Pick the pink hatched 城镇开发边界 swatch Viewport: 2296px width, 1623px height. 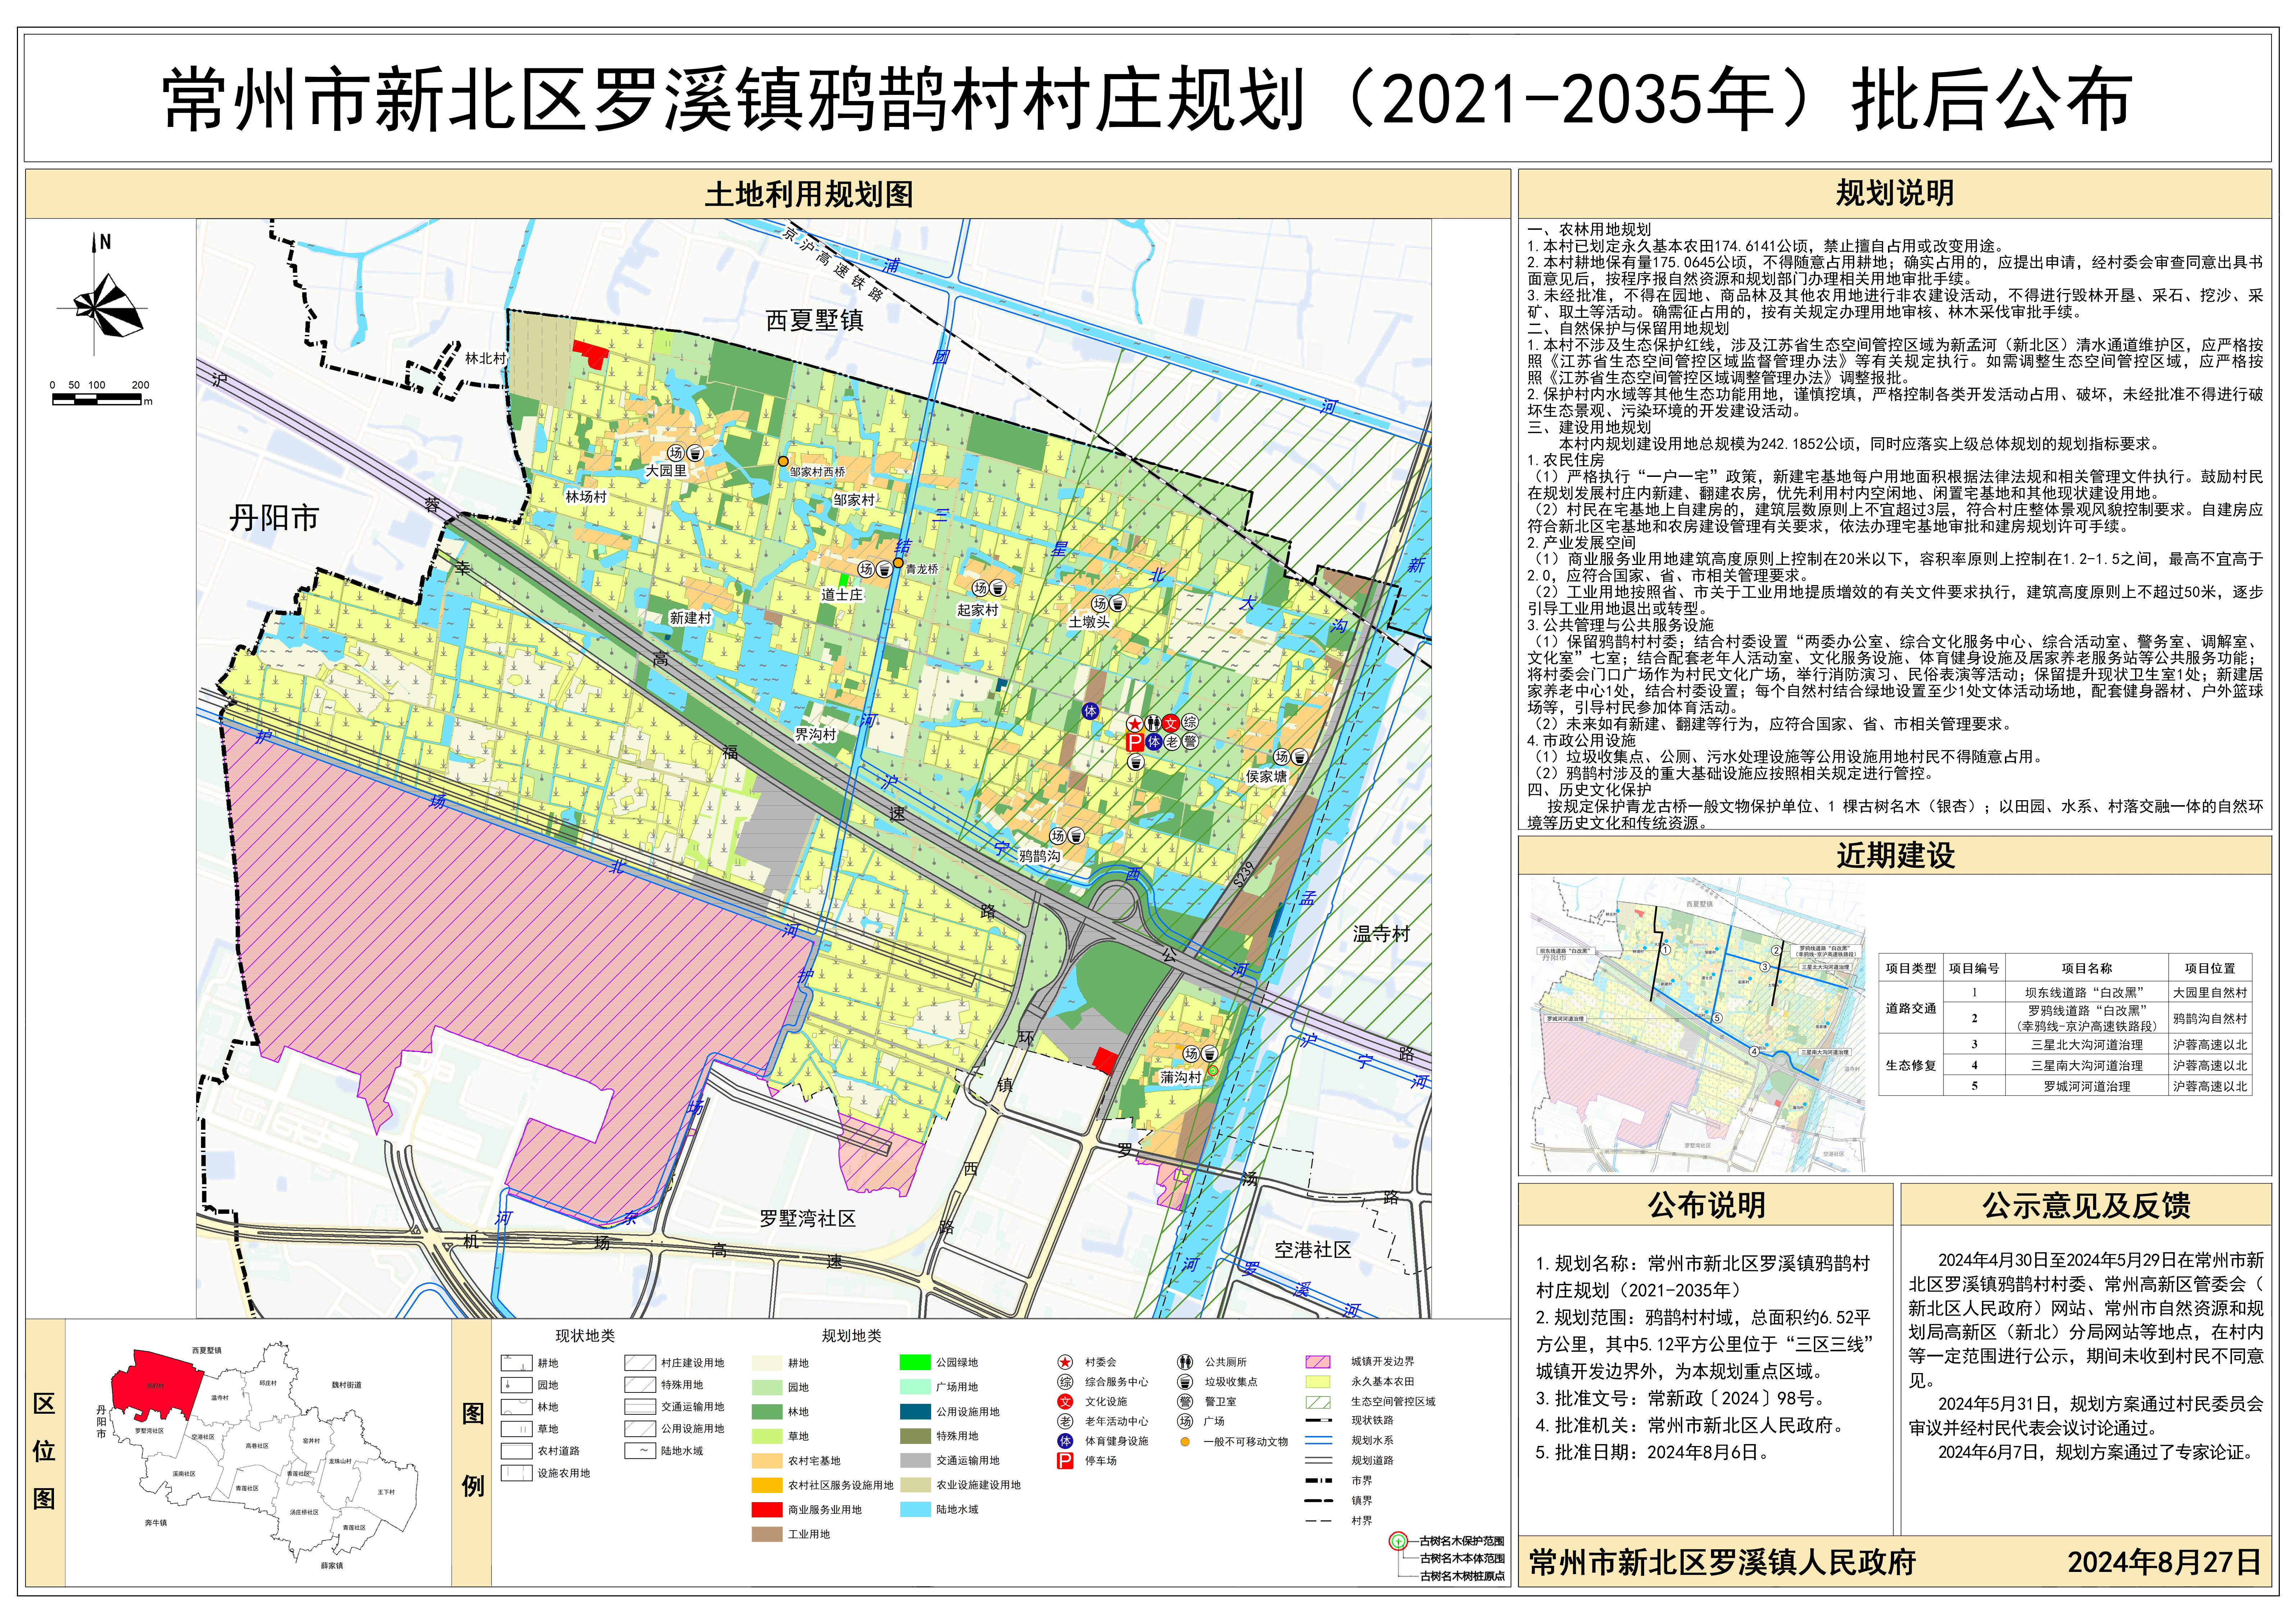(x=1318, y=1362)
